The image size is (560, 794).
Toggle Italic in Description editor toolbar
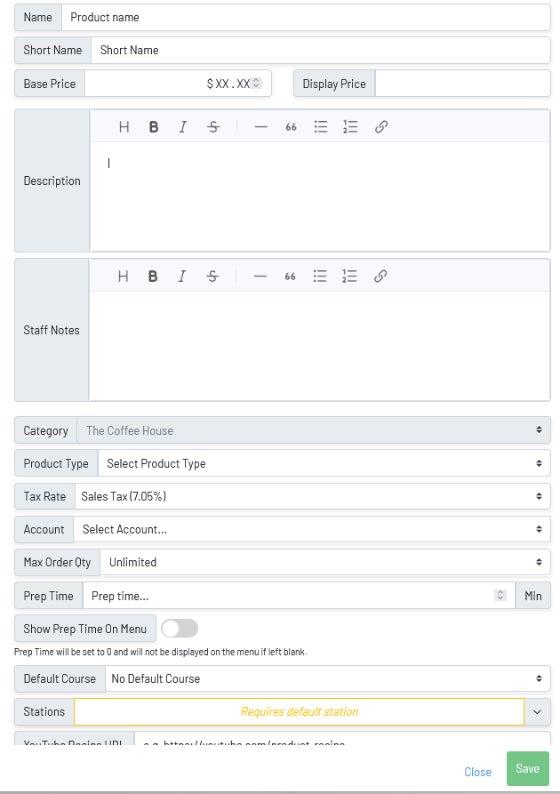[183, 127]
